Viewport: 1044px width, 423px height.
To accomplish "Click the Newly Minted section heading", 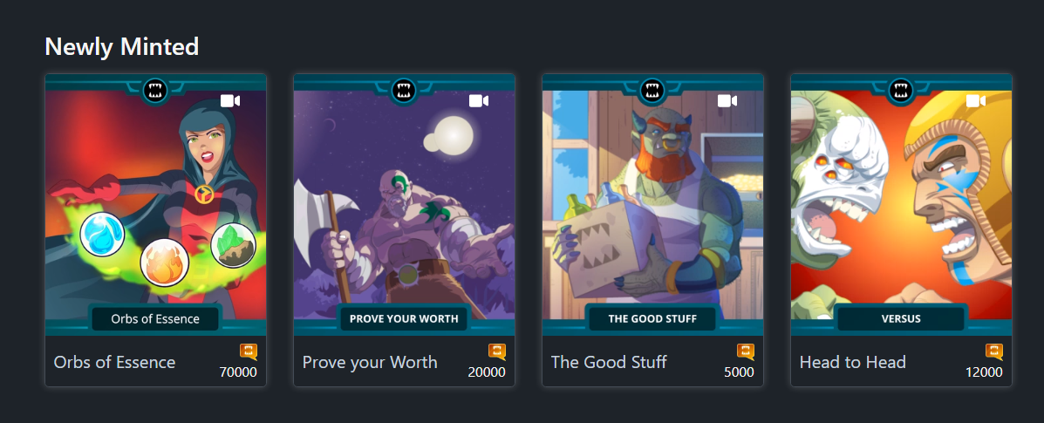I will [122, 46].
